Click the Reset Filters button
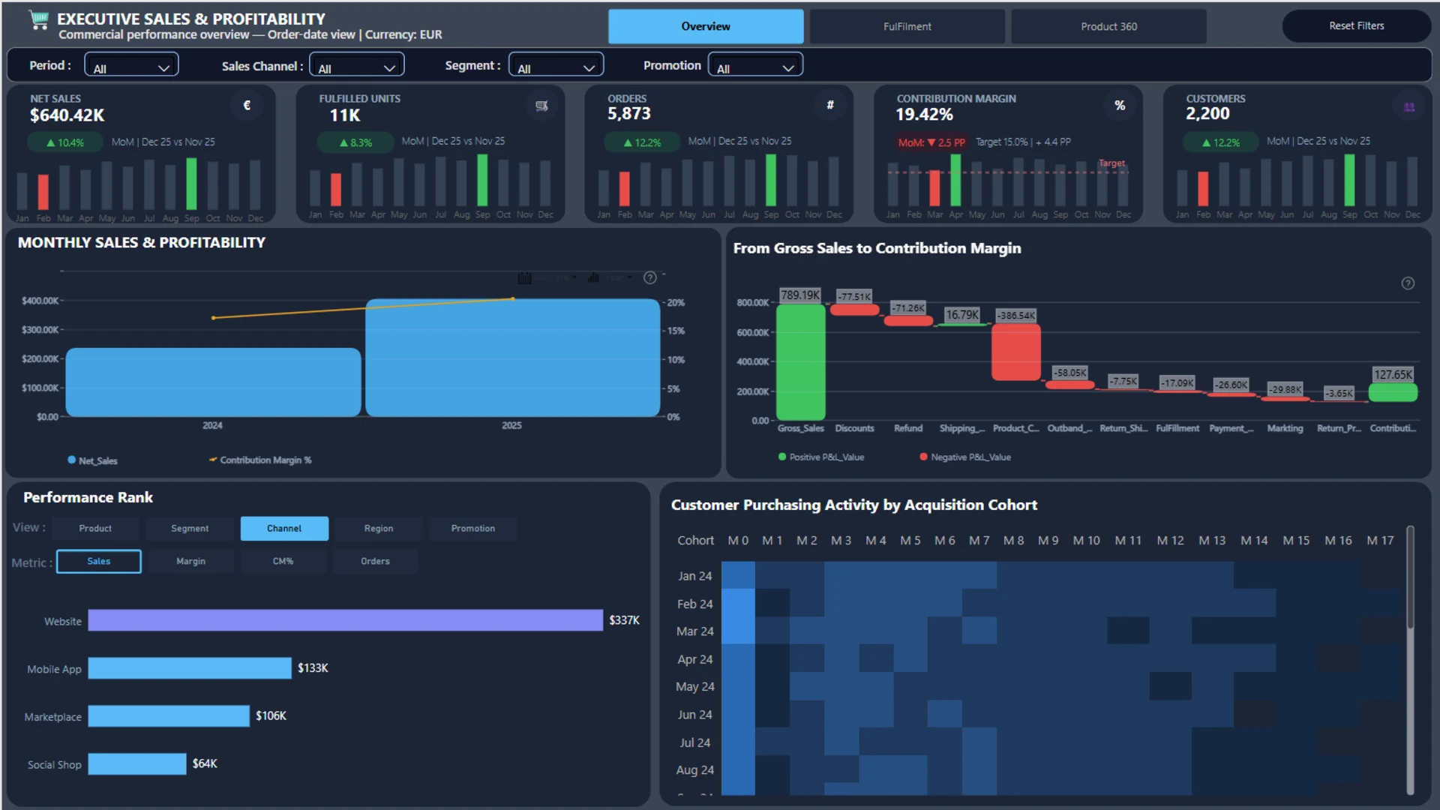This screenshot has width=1440, height=810. [1356, 25]
